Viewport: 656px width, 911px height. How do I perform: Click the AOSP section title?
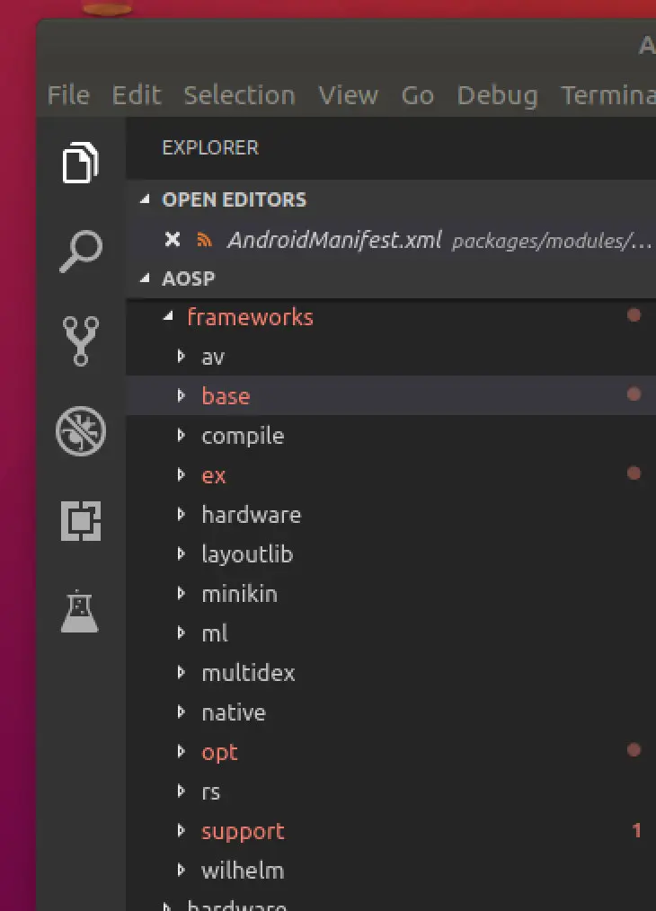pyautogui.click(x=188, y=279)
